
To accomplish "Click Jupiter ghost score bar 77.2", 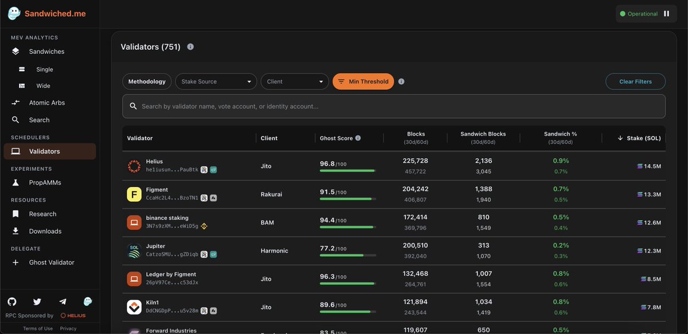I will [x=348, y=256].
